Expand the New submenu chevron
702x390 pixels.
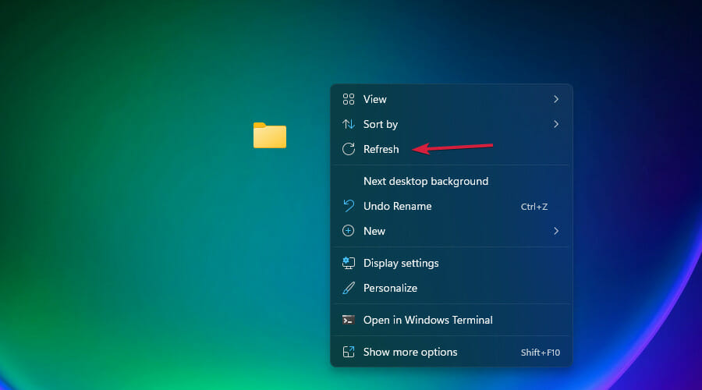point(556,231)
